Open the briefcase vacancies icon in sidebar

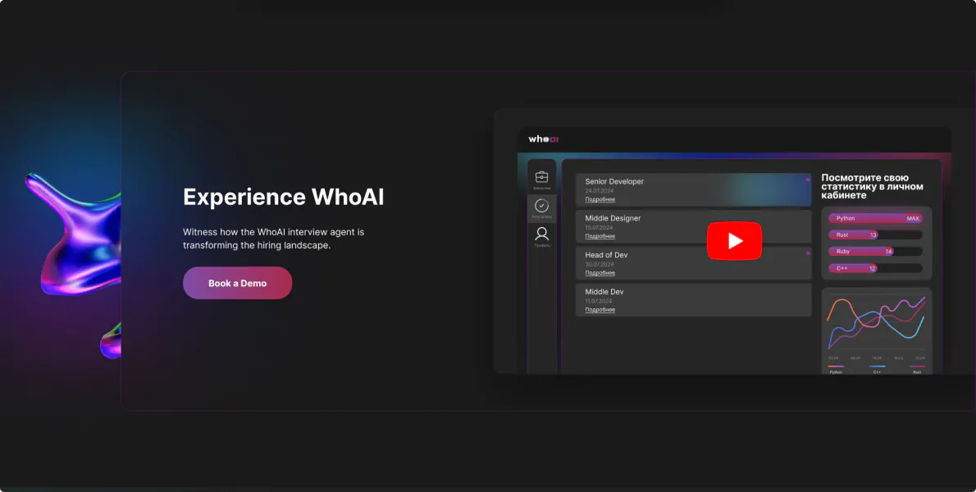tap(541, 177)
